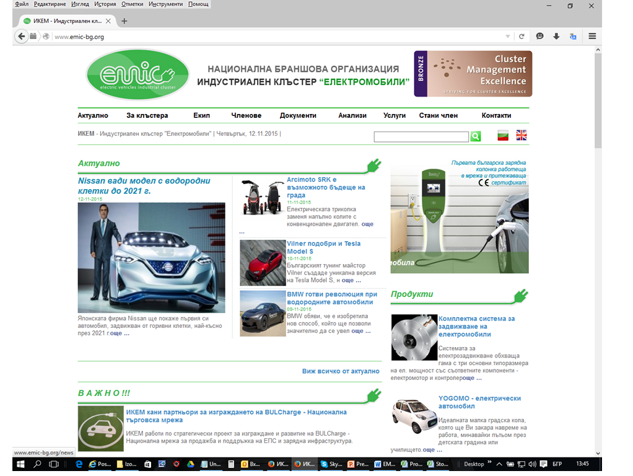Screen dimensions: 633x476
Task: Switch to the Word taskbar window
Action: (385, 464)
